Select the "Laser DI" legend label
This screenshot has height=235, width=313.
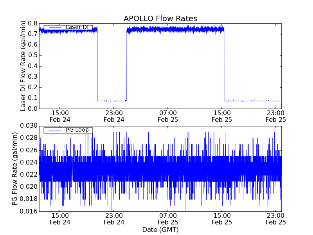pos(77,27)
